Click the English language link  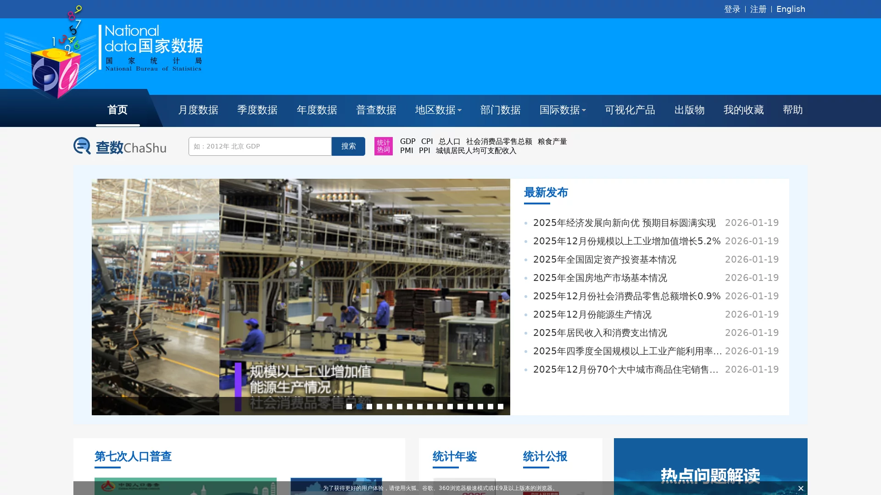click(x=790, y=9)
